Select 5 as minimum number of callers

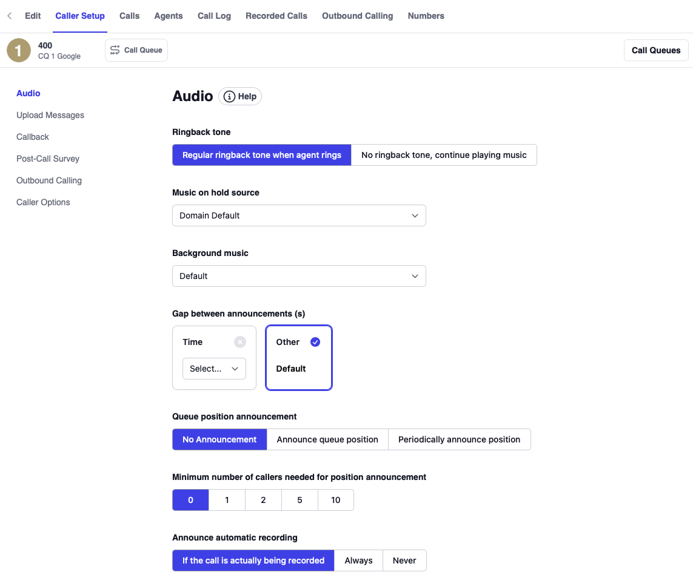point(300,500)
